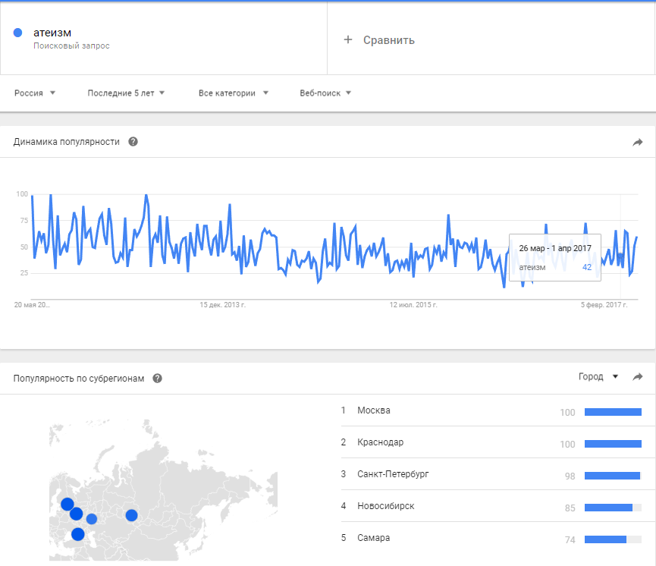Open the Все категории dropdown
Image resolution: width=656 pixels, height=566 pixels.
tap(234, 93)
